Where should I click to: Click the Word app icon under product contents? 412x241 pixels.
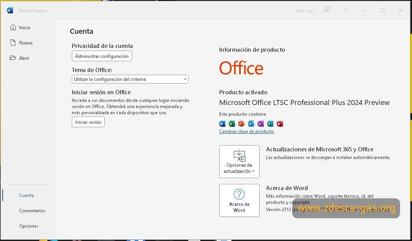pos(222,124)
